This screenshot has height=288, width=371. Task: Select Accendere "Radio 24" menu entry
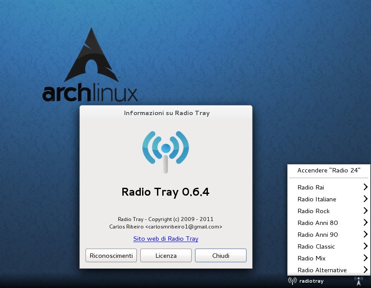point(329,170)
